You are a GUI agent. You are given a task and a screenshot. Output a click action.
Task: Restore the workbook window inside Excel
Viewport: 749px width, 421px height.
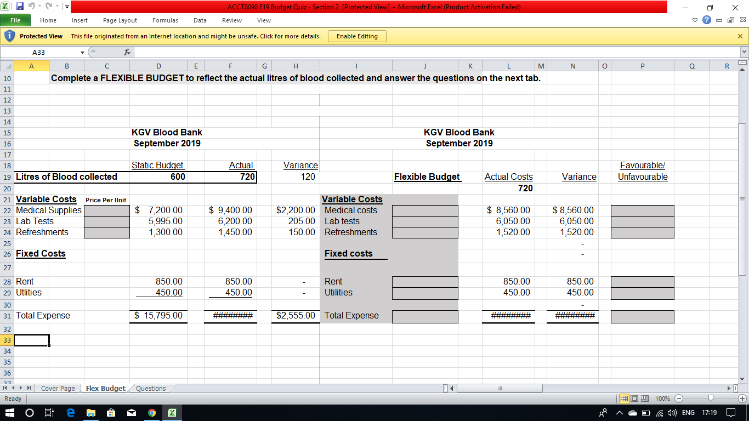coord(732,20)
